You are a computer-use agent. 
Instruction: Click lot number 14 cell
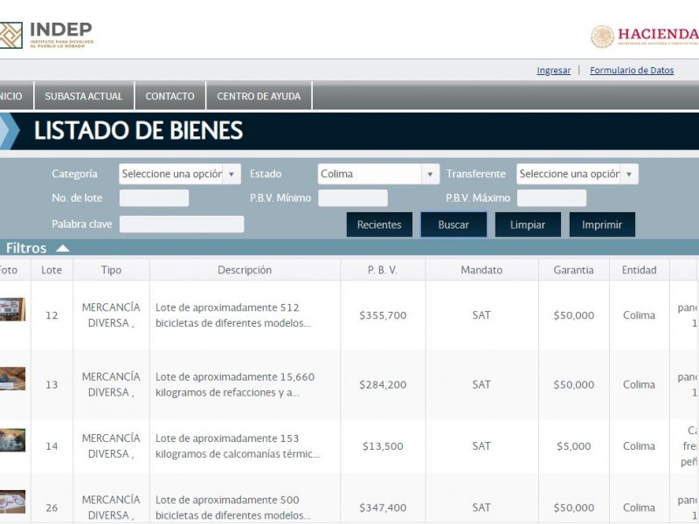tap(52, 446)
